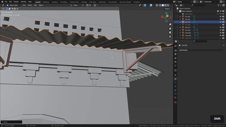
Task: Hide City.002 in viewport via eye icon
Action: (220, 19)
